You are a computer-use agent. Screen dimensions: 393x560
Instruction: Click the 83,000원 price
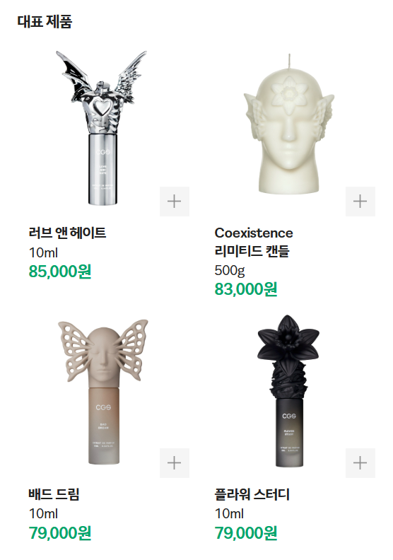246,289
